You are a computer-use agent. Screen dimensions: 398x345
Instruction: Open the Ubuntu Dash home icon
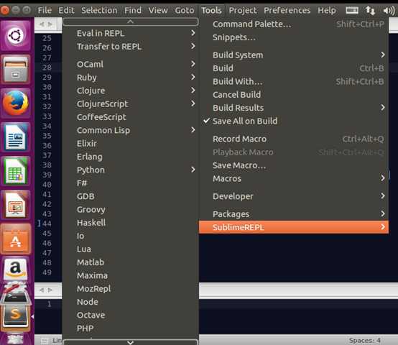click(x=16, y=35)
